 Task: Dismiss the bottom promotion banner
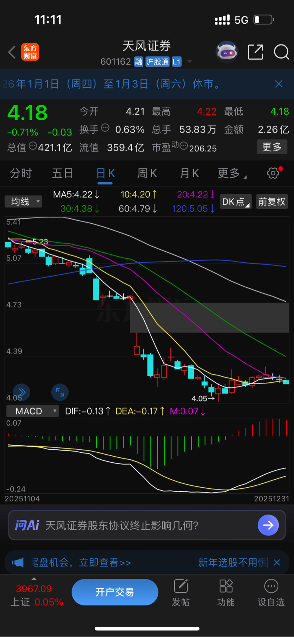[277, 562]
